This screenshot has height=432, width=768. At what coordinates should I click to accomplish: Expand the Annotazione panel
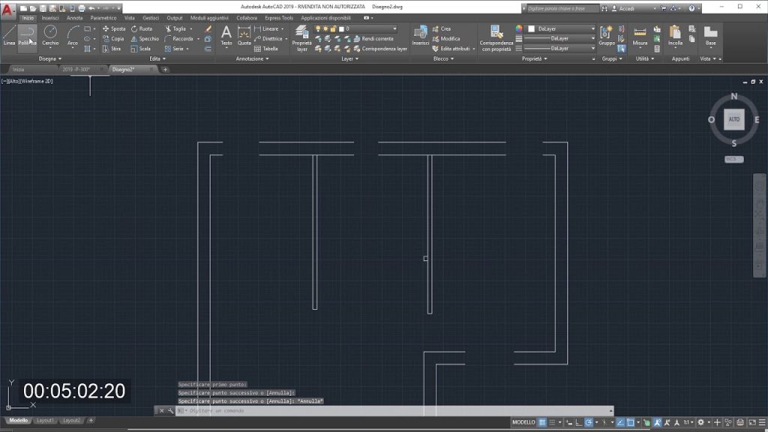[x=252, y=58]
